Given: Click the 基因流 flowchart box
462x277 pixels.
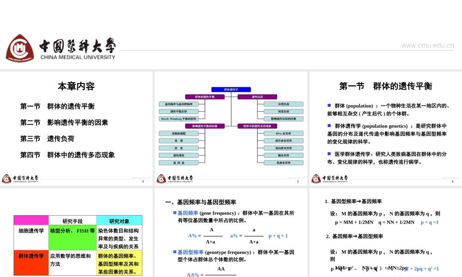Looking at the screenshot, I should pyautogui.click(x=178, y=162).
